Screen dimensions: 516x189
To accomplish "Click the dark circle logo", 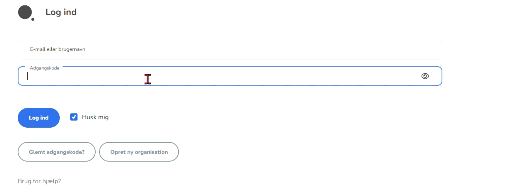I will click(x=25, y=12).
